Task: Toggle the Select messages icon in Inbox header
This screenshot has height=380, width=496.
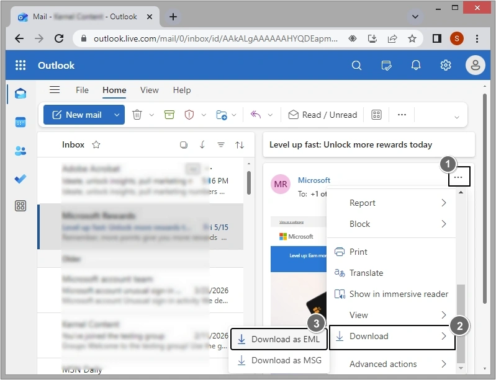Action: click(184, 144)
